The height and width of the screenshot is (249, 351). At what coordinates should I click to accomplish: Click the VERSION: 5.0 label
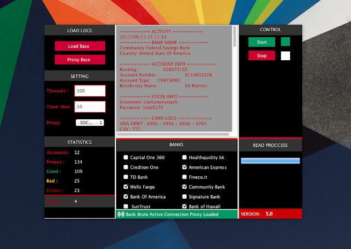pos(257,214)
